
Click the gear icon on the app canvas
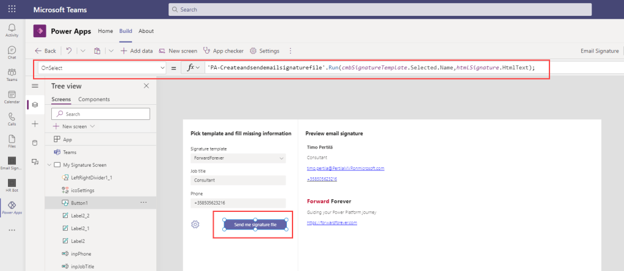[195, 225]
